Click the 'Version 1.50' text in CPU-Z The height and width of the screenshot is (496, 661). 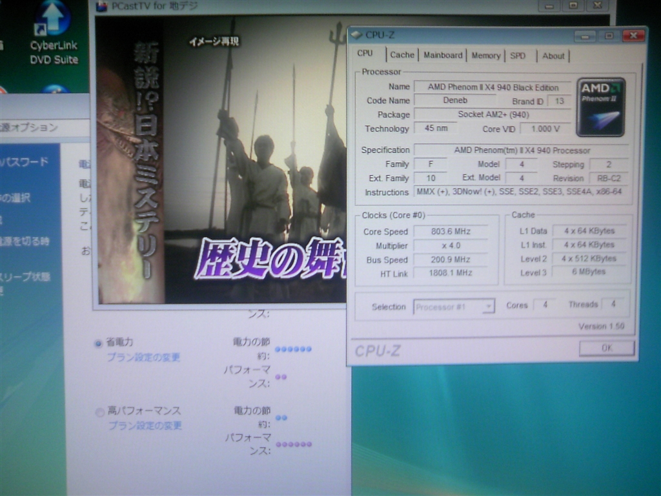pyautogui.click(x=601, y=326)
